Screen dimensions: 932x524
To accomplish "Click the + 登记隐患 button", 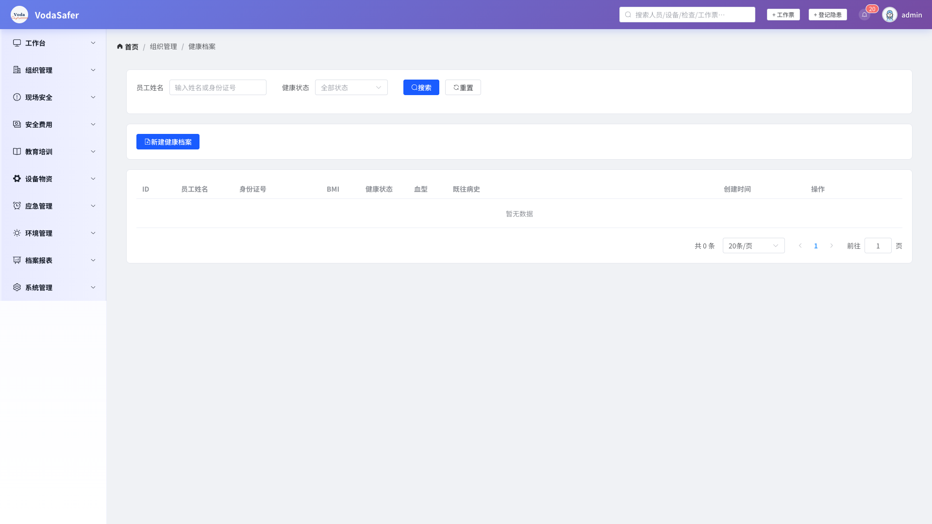I will 828,15.
